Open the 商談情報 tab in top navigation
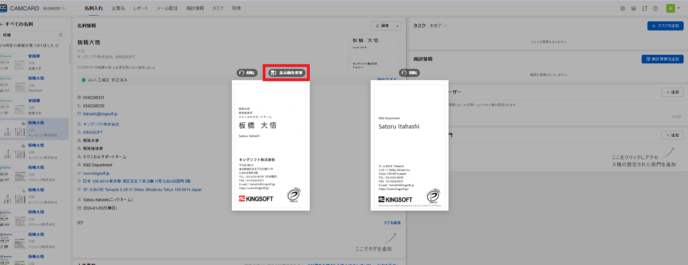This screenshot has height=265, width=688. [195, 8]
